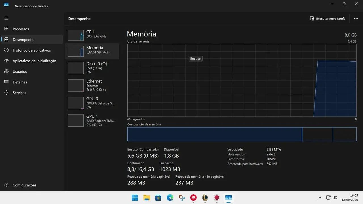Image resolution: width=363 pixels, height=204 pixels.
Task: Click the Disponível value 1,8 GB
Action: point(171,156)
